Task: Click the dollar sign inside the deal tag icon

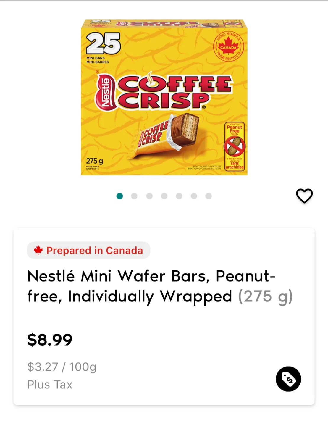Action: click(x=289, y=381)
